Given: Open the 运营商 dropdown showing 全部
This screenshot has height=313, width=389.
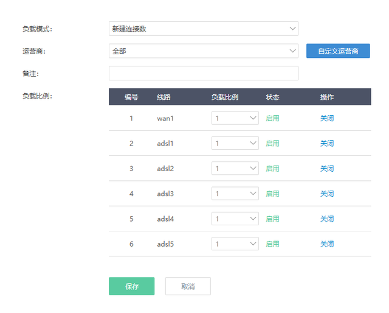Looking at the screenshot, I should [x=204, y=51].
